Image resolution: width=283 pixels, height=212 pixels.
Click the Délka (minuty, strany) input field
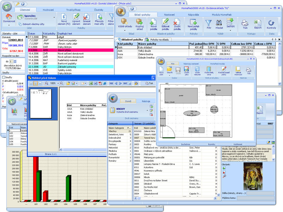point(260,193)
